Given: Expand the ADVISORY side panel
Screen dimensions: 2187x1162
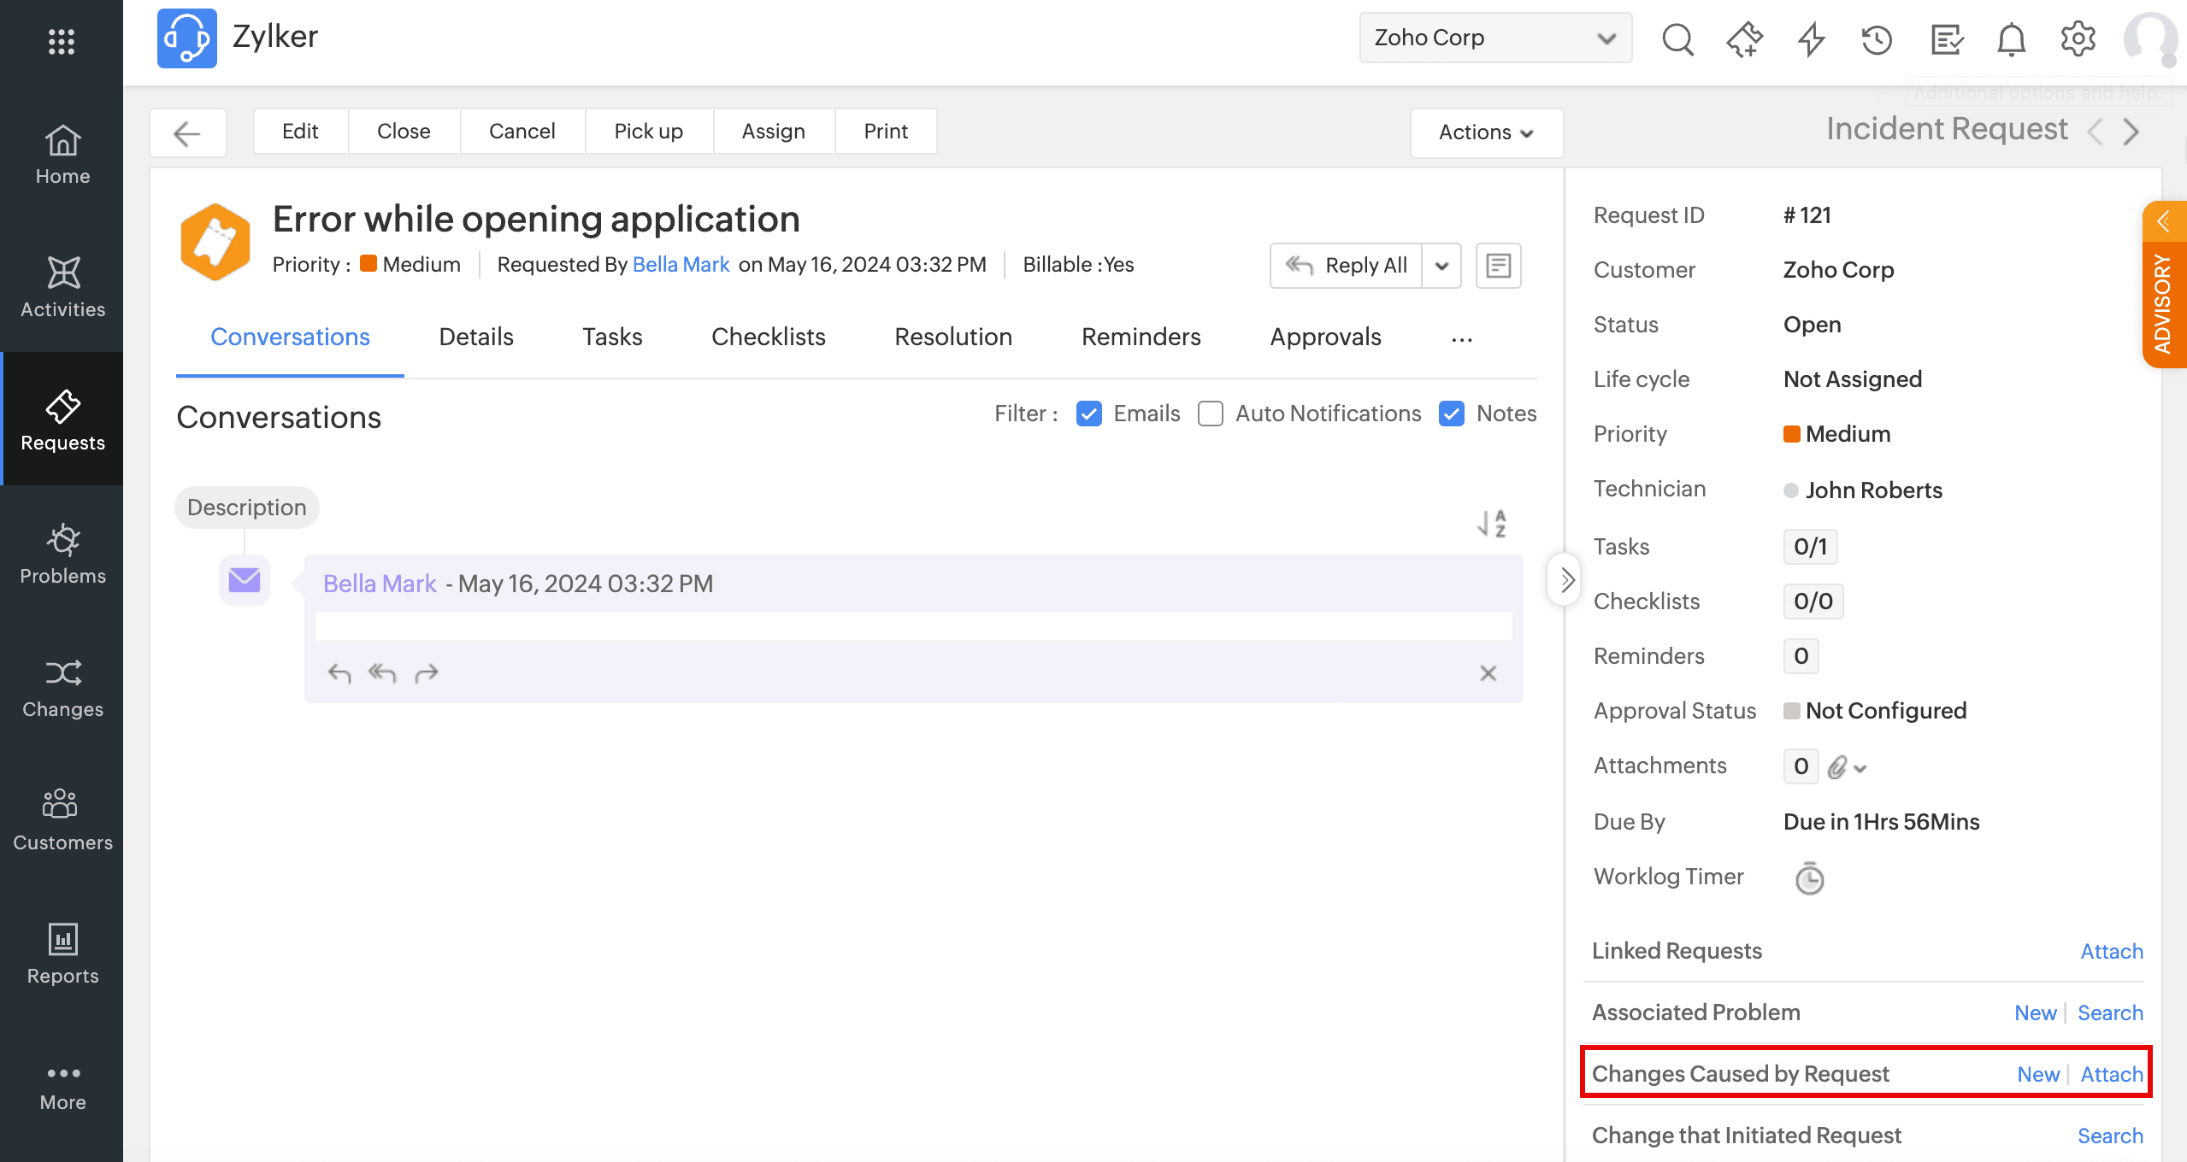Looking at the screenshot, I should [2164, 223].
